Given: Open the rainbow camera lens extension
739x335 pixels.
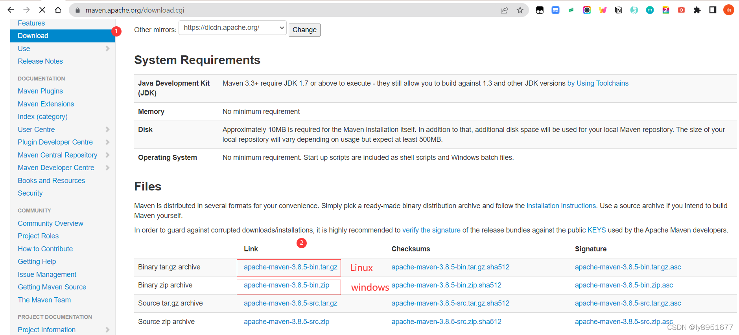Looking at the screenshot, I should pyautogui.click(x=587, y=10).
